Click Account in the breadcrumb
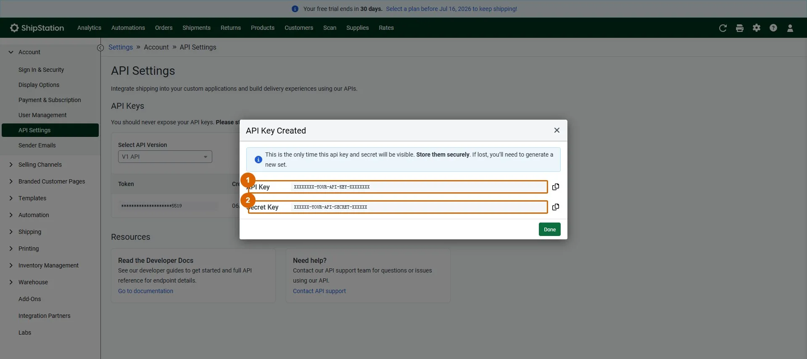Screen dimensions: 807x359 [x=156, y=47]
